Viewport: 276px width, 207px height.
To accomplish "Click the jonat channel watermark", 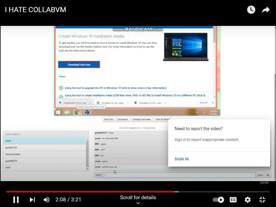I will [264, 182].
